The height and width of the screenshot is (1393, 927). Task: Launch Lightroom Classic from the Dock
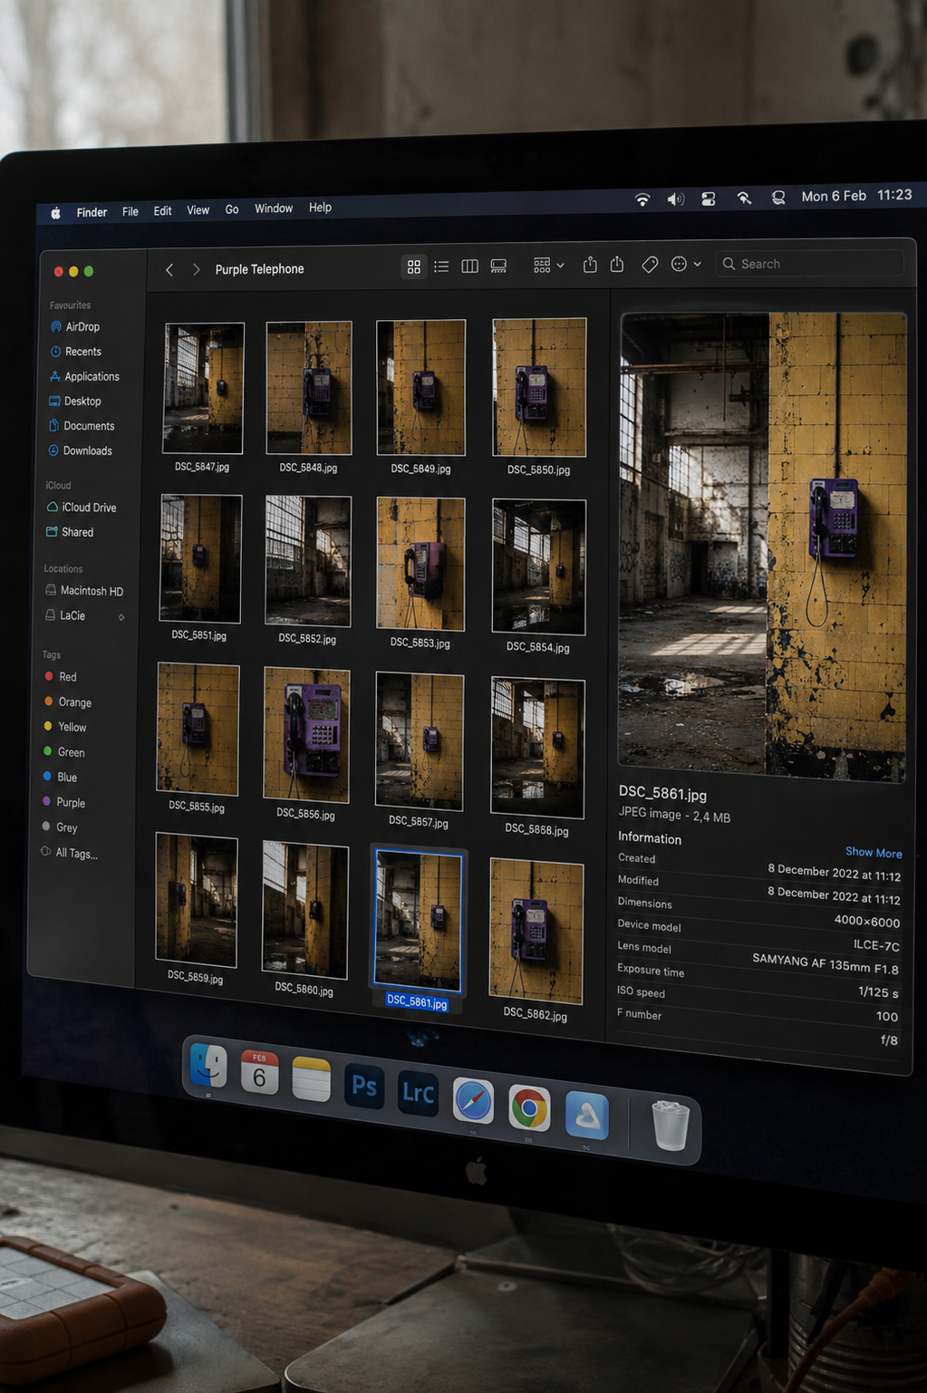point(418,1093)
